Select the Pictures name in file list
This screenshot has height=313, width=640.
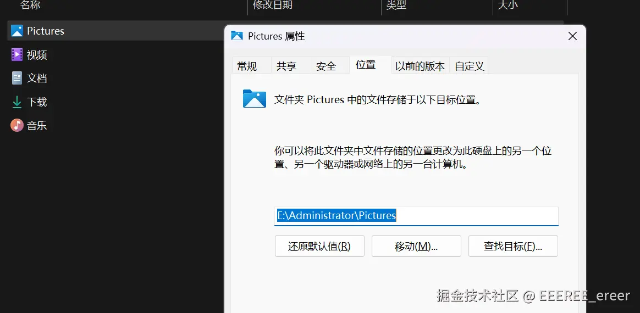[46, 31]
